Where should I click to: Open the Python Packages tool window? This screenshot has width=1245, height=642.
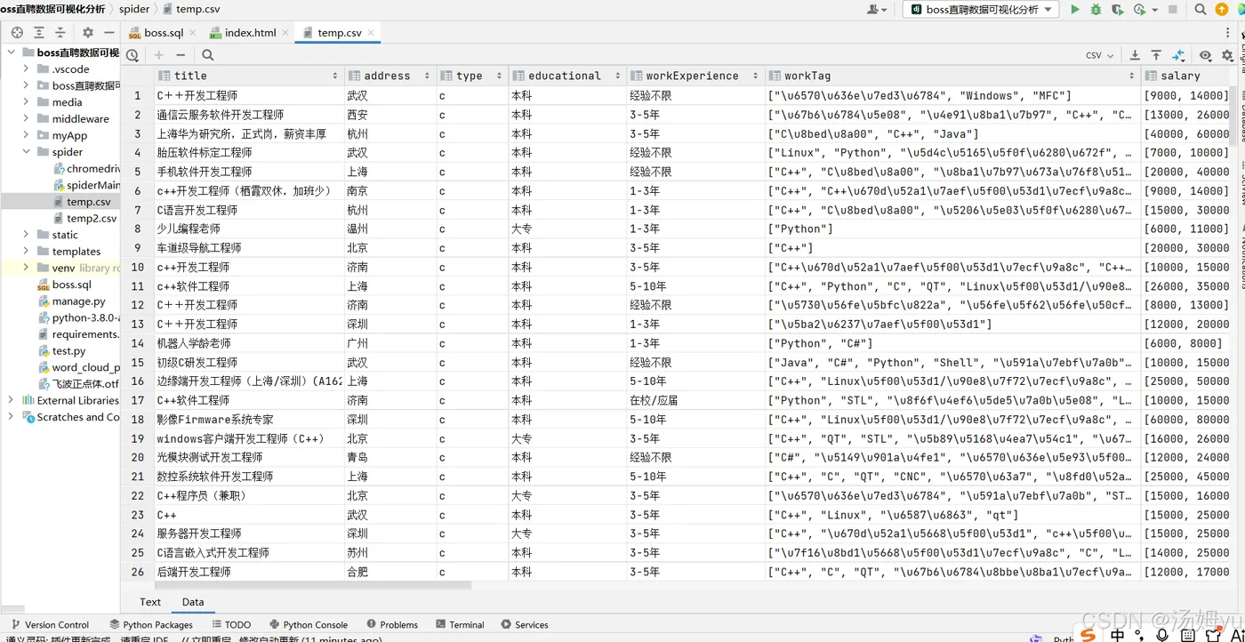[151, 625]
